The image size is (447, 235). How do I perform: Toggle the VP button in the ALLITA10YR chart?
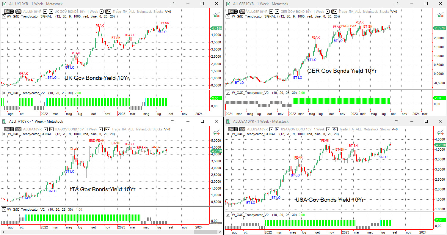[18, 129]
